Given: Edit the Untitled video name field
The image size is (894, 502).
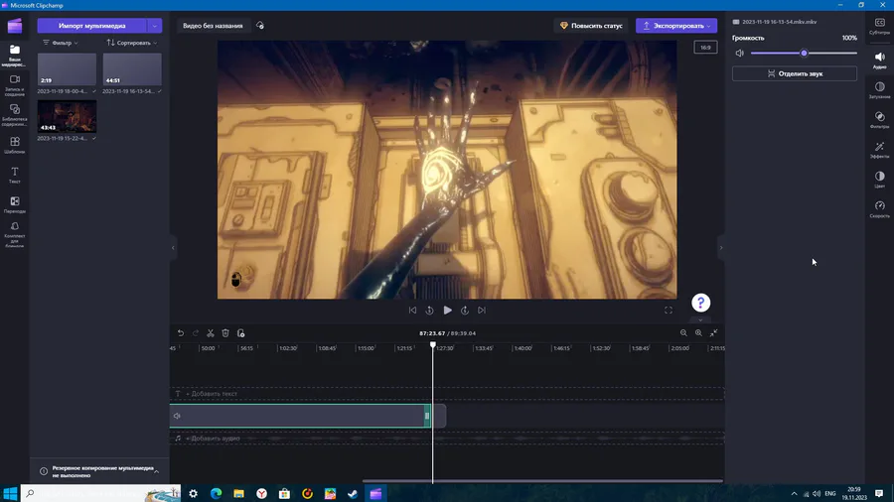Looking at the screenshot, I should [213, 26].
